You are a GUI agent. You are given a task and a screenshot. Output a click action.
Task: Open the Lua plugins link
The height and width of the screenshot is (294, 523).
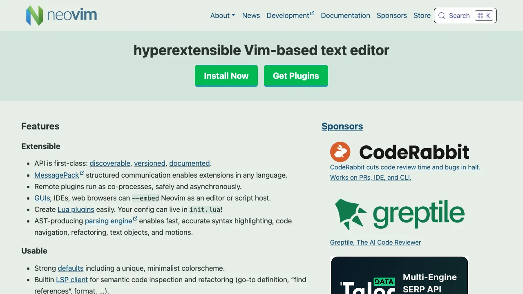76,209
